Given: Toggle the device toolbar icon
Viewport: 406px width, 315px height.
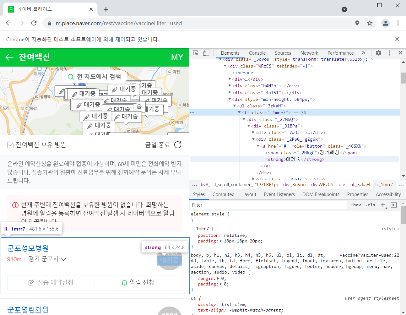Looking at the screenshot, I should tap(206, 53).
